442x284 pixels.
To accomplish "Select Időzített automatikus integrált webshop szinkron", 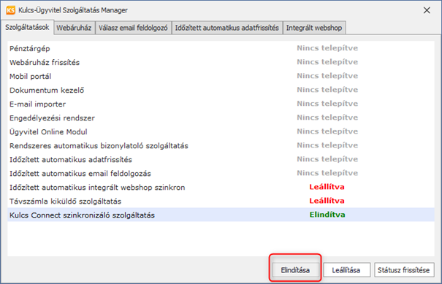I will [221, 187].
